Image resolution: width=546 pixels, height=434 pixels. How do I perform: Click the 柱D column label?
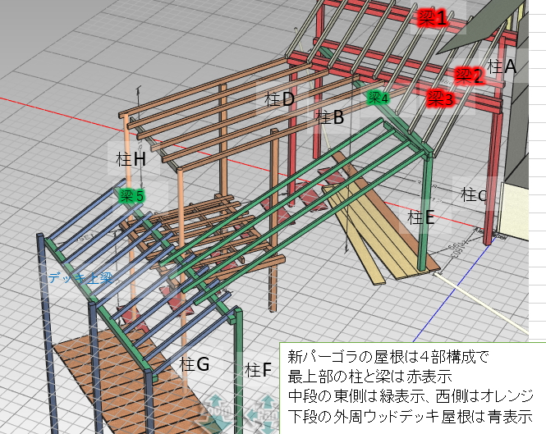tap(279, 99)
